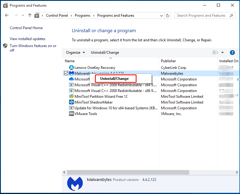Click the large Malwarebytes logo in details pane
240x194 pixels.
75,184
